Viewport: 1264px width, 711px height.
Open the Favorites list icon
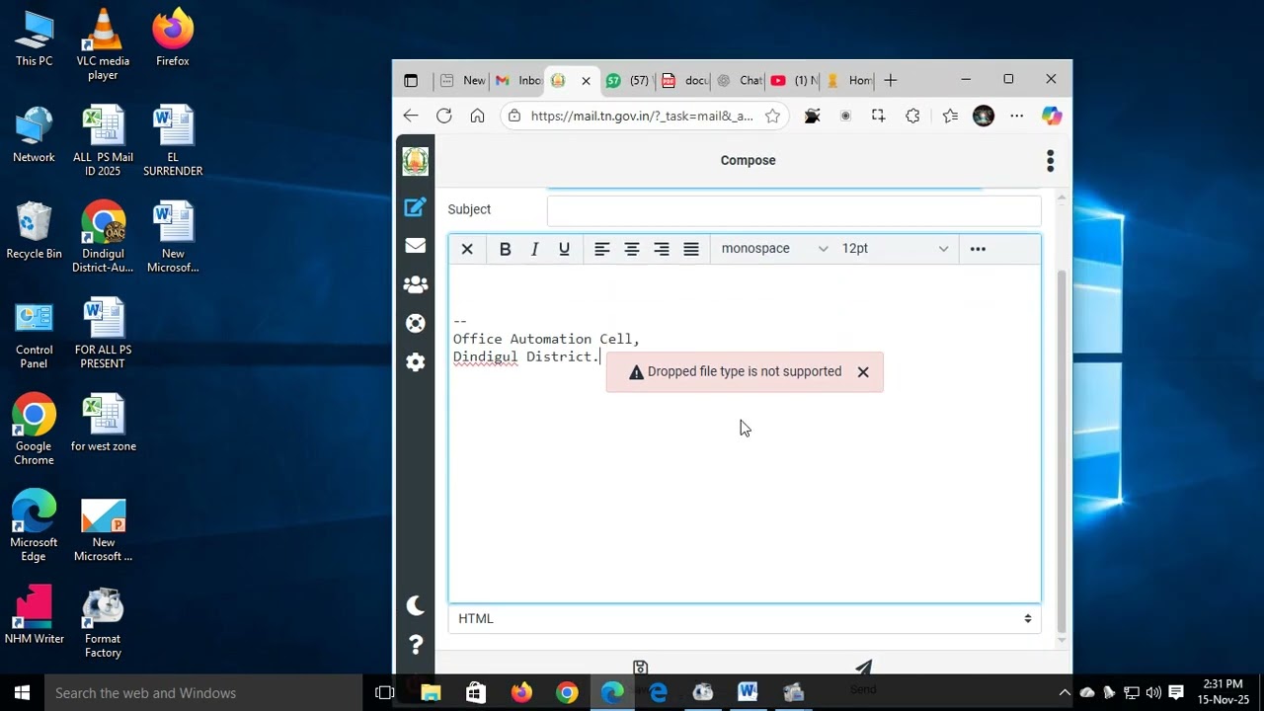(x=950, y=117)
